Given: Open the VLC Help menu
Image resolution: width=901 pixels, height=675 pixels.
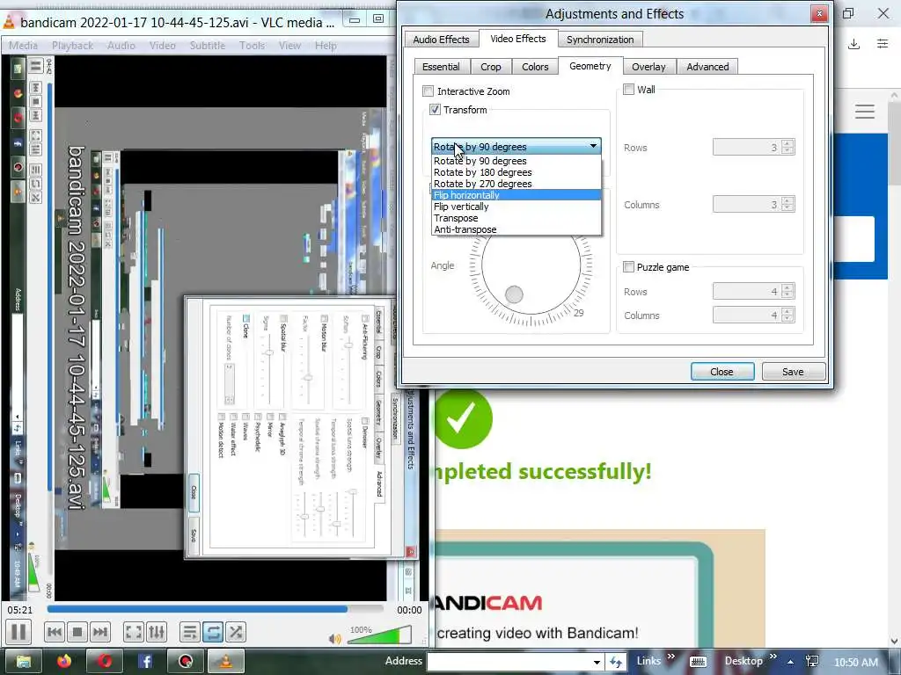Looking at the screenshot, I should click(x=326, y=46).
